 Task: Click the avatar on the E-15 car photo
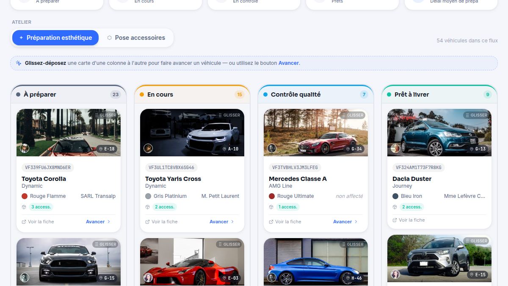coord(395,274)
